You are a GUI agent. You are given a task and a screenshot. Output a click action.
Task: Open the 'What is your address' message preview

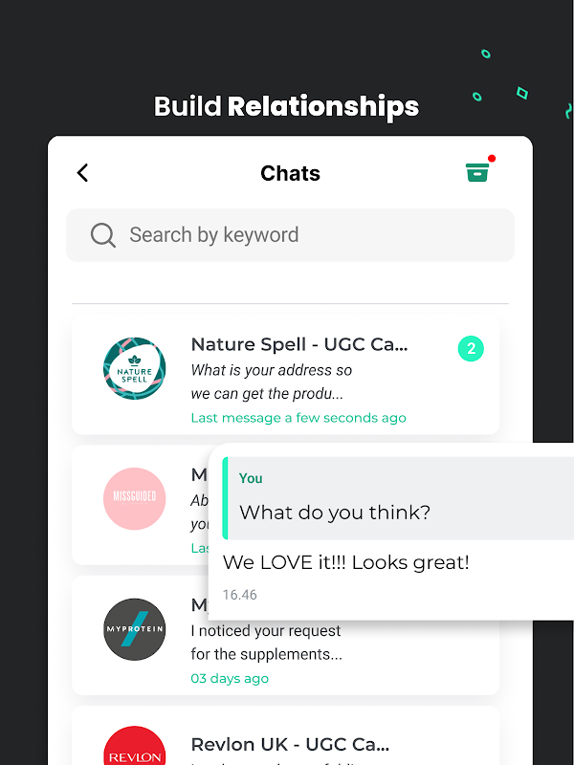pyautogui.click(x=272, y=382)
